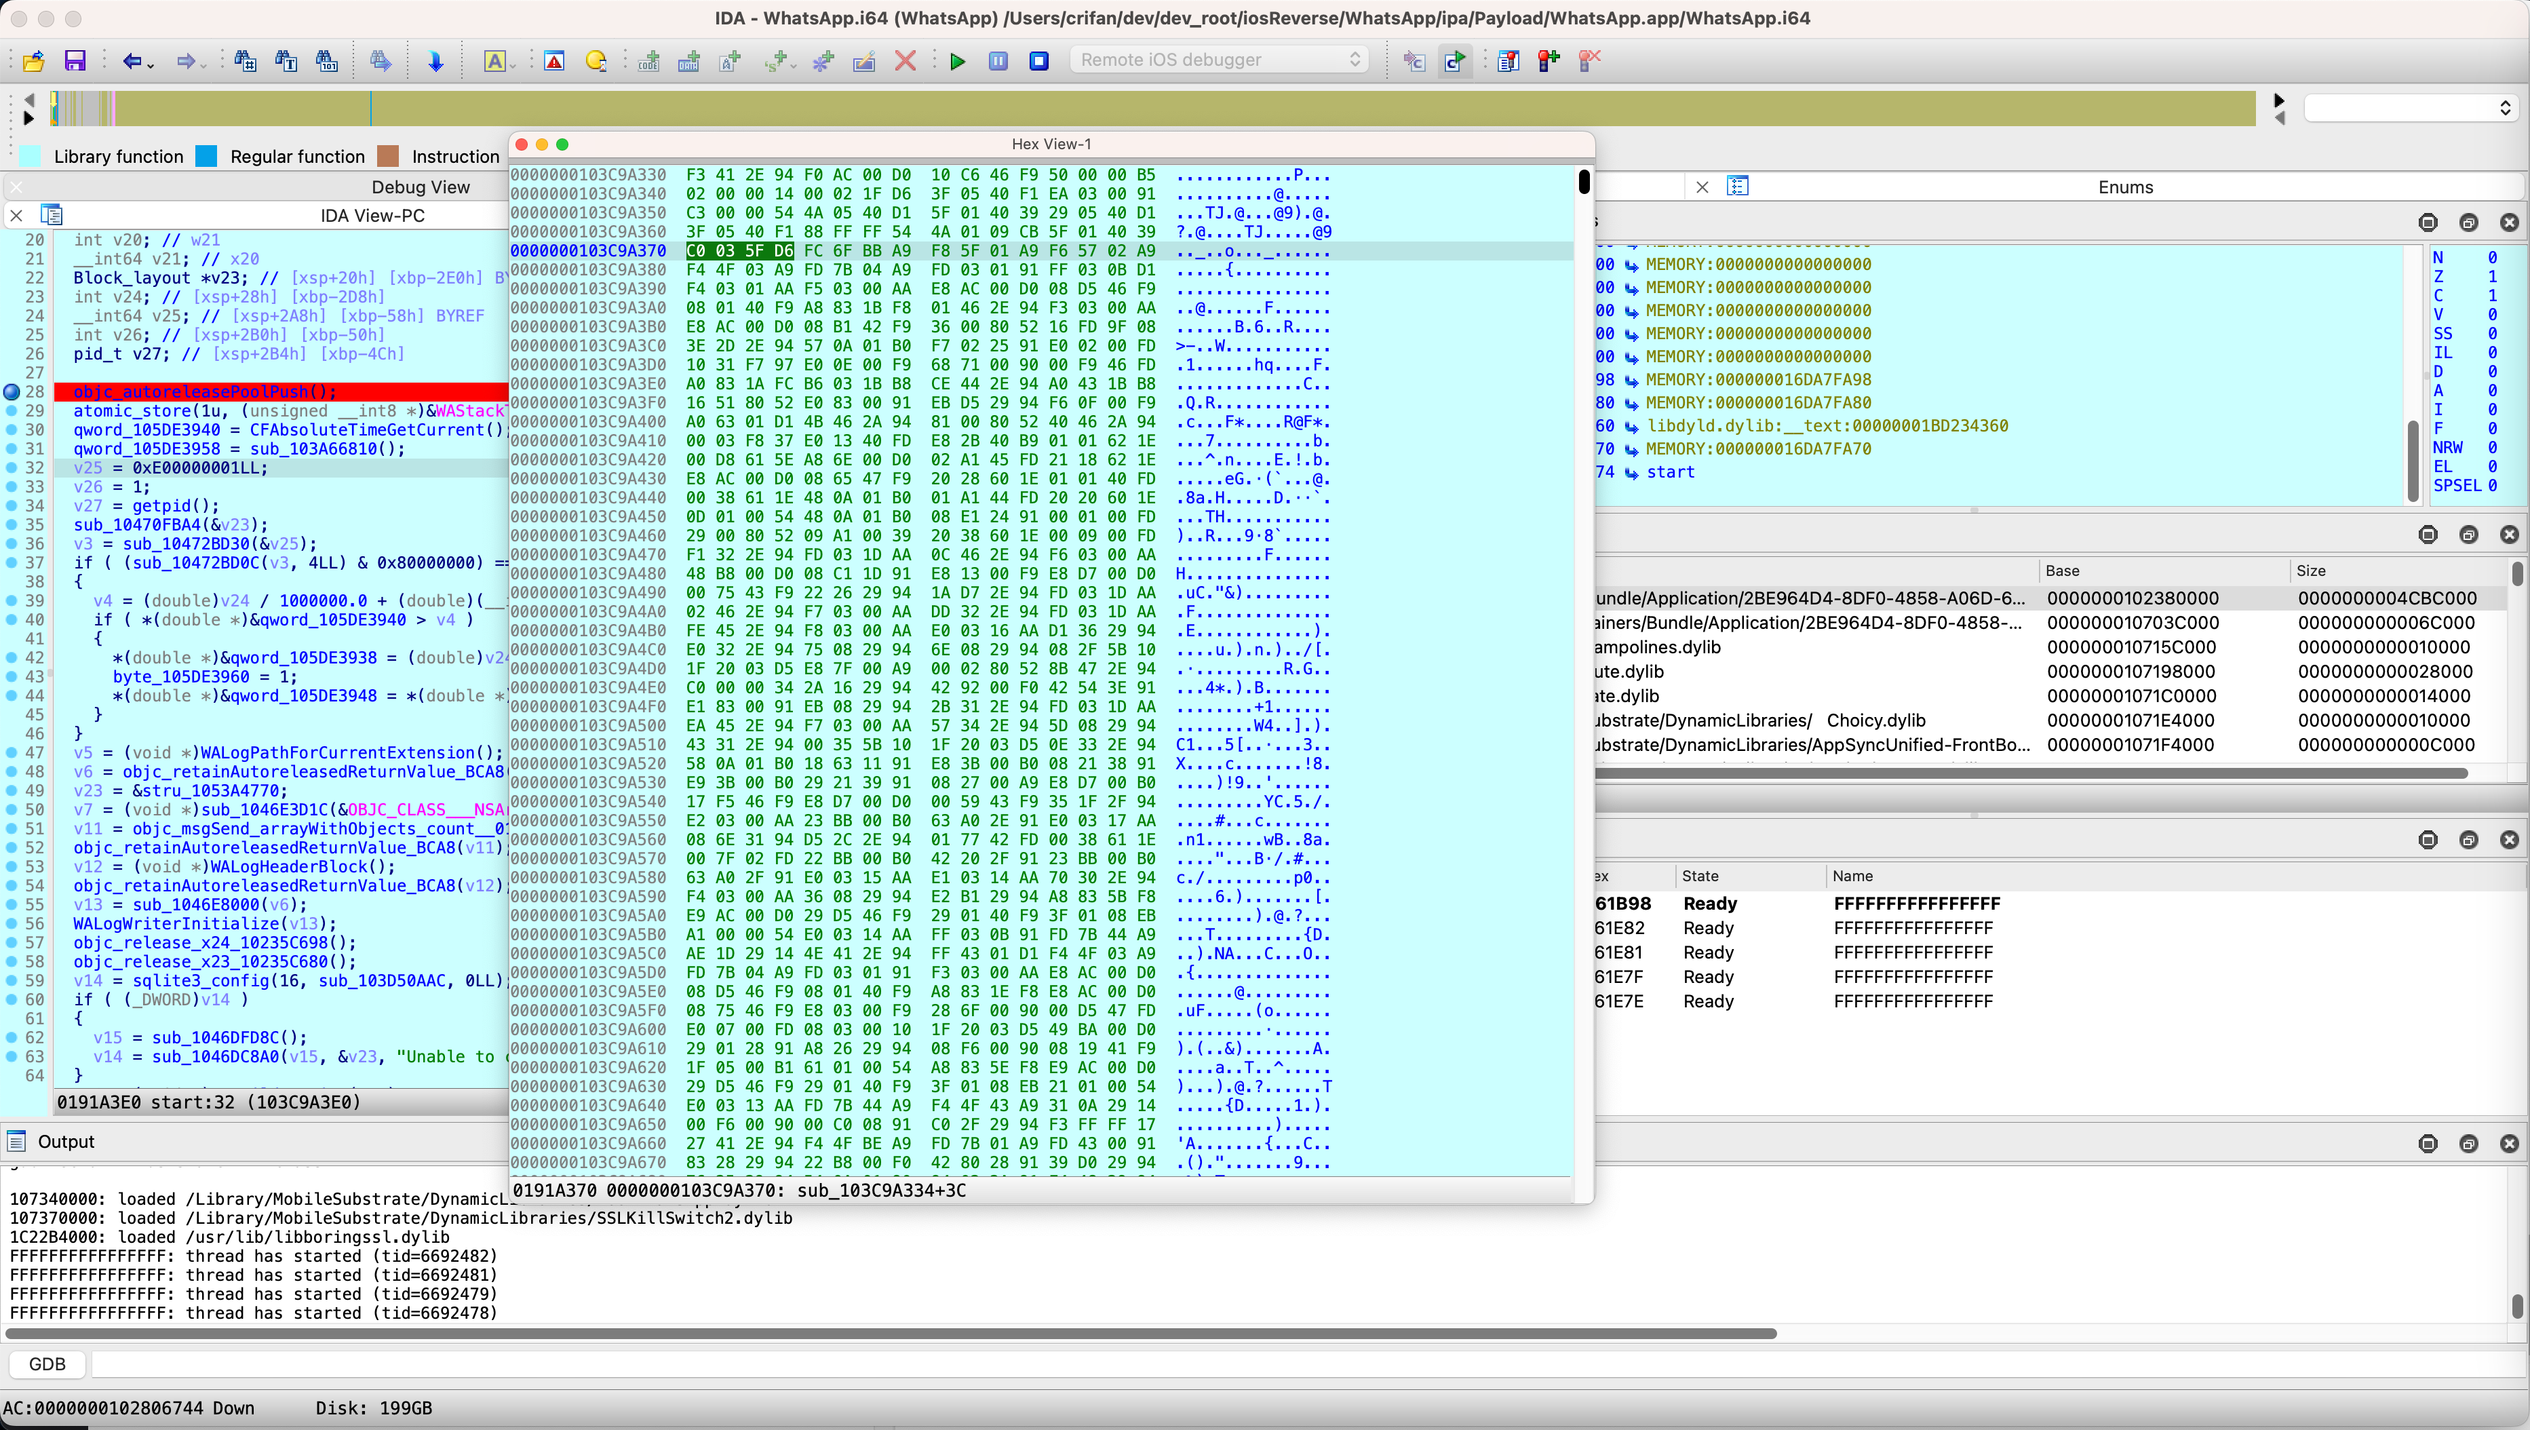Open the search for immediate value tool
Image resolution: width=2530 pixels, height=1430 pixels.
click(x=246, y=61)
